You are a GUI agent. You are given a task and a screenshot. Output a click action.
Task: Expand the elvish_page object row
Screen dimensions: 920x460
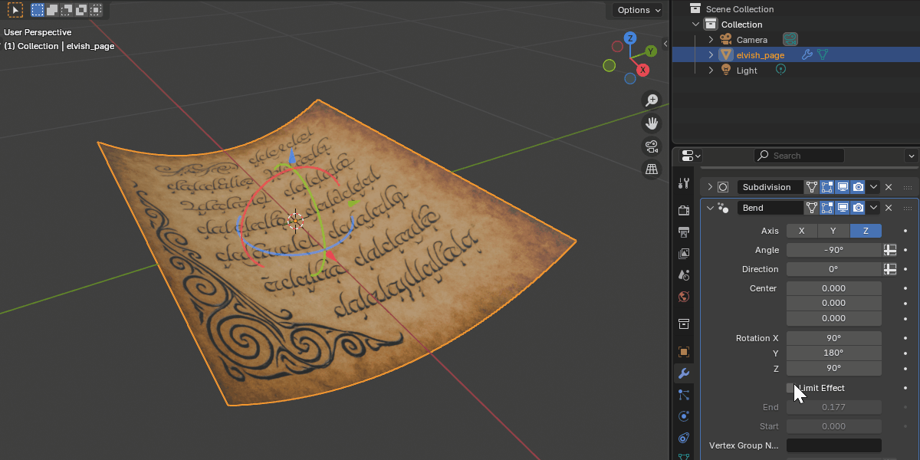(711, 55)
